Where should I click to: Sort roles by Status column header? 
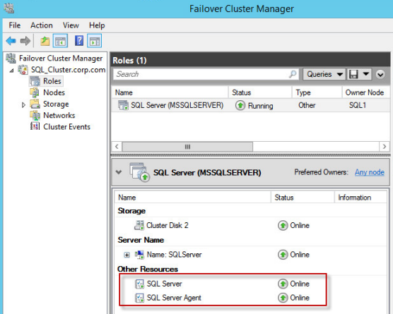[260, 92]
